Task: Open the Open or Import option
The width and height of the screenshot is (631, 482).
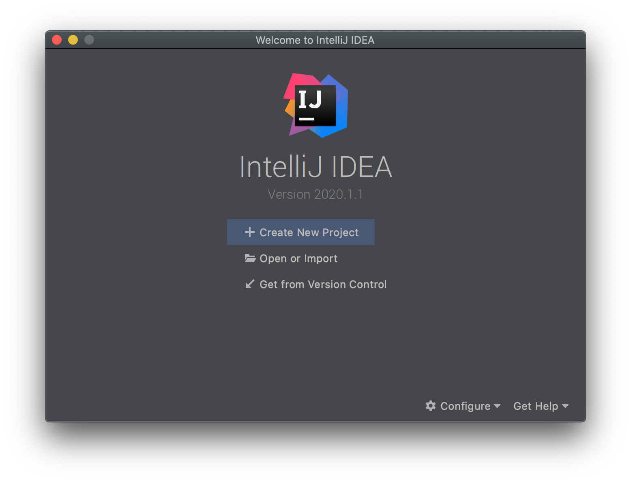Action: coord(291,258)
